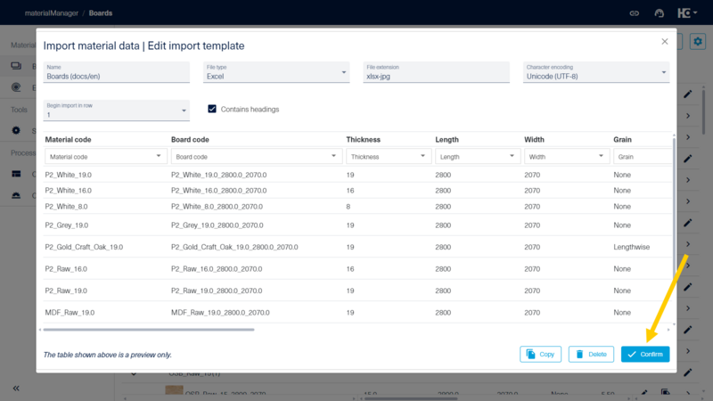Click the Copy template button

540,354
